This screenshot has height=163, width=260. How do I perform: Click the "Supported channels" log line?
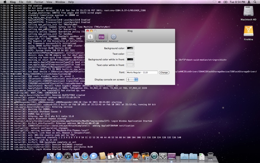click(x=91, y=137)
